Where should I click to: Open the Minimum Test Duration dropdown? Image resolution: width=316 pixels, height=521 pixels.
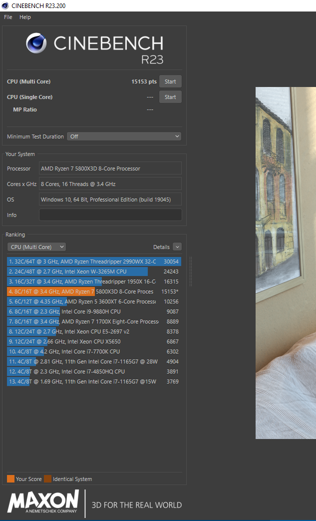[124, 136]
